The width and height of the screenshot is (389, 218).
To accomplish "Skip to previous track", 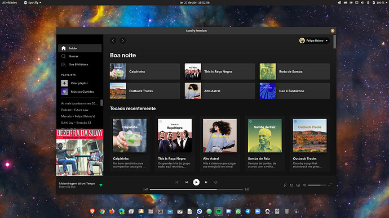I will (187, 183).
